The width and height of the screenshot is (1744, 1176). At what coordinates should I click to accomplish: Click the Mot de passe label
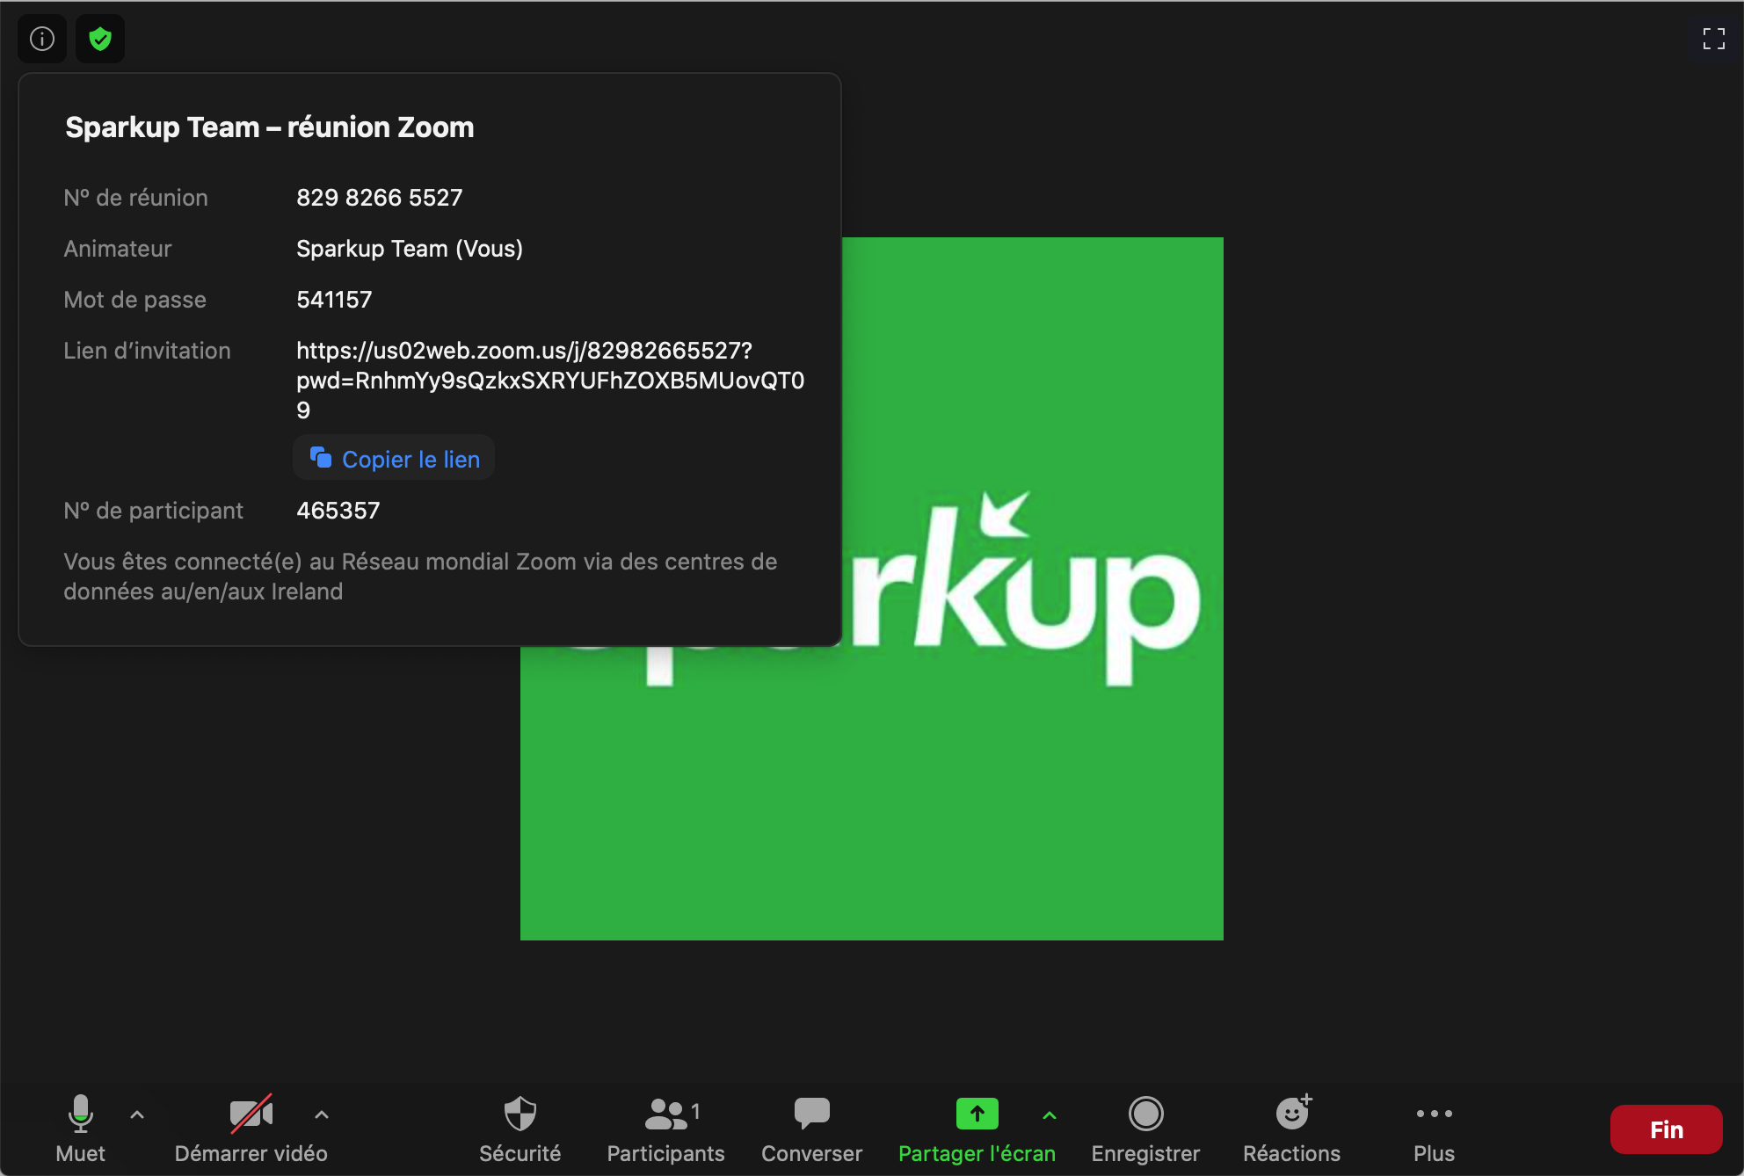(134, 300)
